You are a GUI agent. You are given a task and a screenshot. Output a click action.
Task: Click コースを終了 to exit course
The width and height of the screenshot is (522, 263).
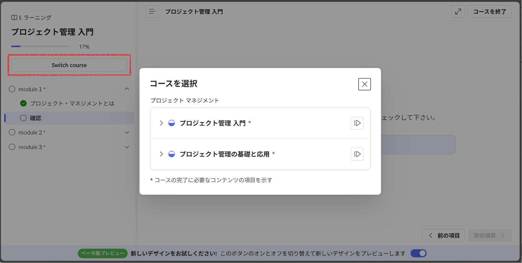coord(490,12)
